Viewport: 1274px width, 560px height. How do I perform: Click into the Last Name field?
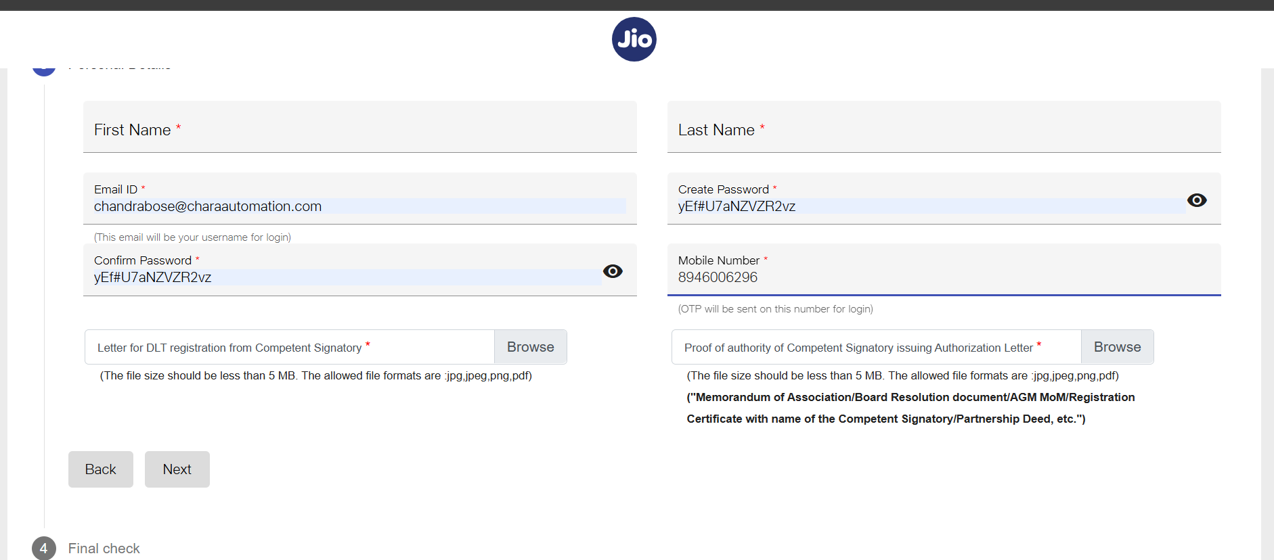click(x=944, y=130)
